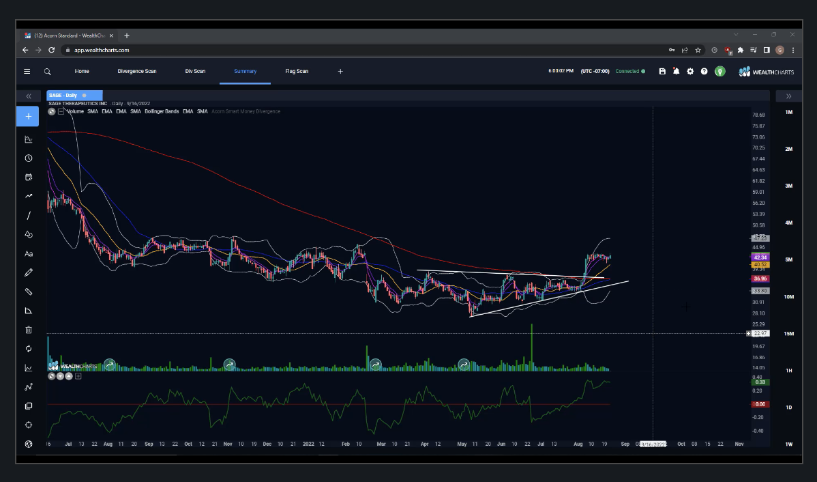Click the Bollinger Bands indicator label
Image resolution: width=817 pixels, height=482 pixels.
(x=162, y=112)
